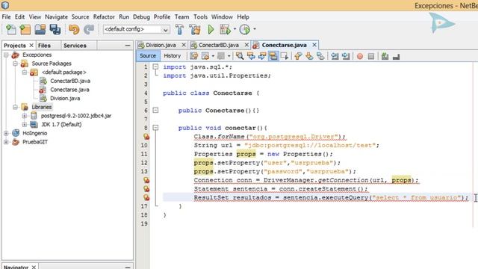Screen dimensions: 478x269
Task: Expand postgresql-9.2-1002.jdbc4.jar node
Action: (25, 116)
